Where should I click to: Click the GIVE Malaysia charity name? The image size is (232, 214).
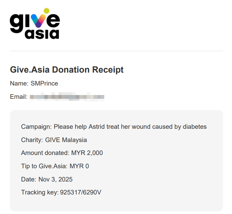click(x=66, y=140)
